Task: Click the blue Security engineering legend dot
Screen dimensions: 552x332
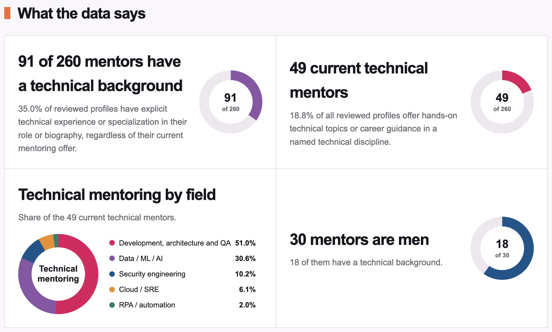Action: tap(112, 274)
